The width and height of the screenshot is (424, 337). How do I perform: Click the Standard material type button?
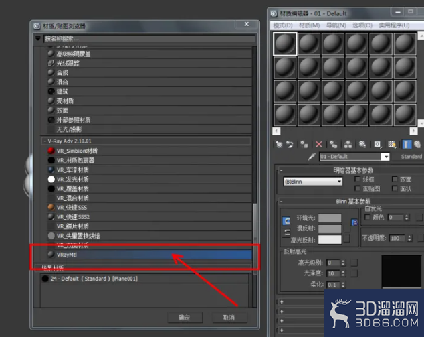tap(410, 157)
